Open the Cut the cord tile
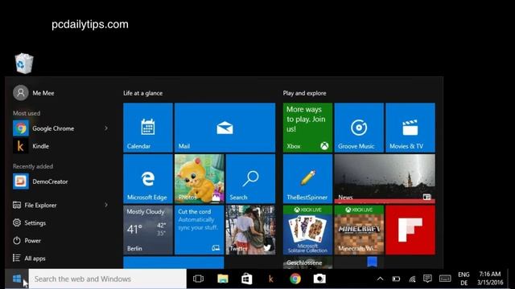 coord(200,230)
